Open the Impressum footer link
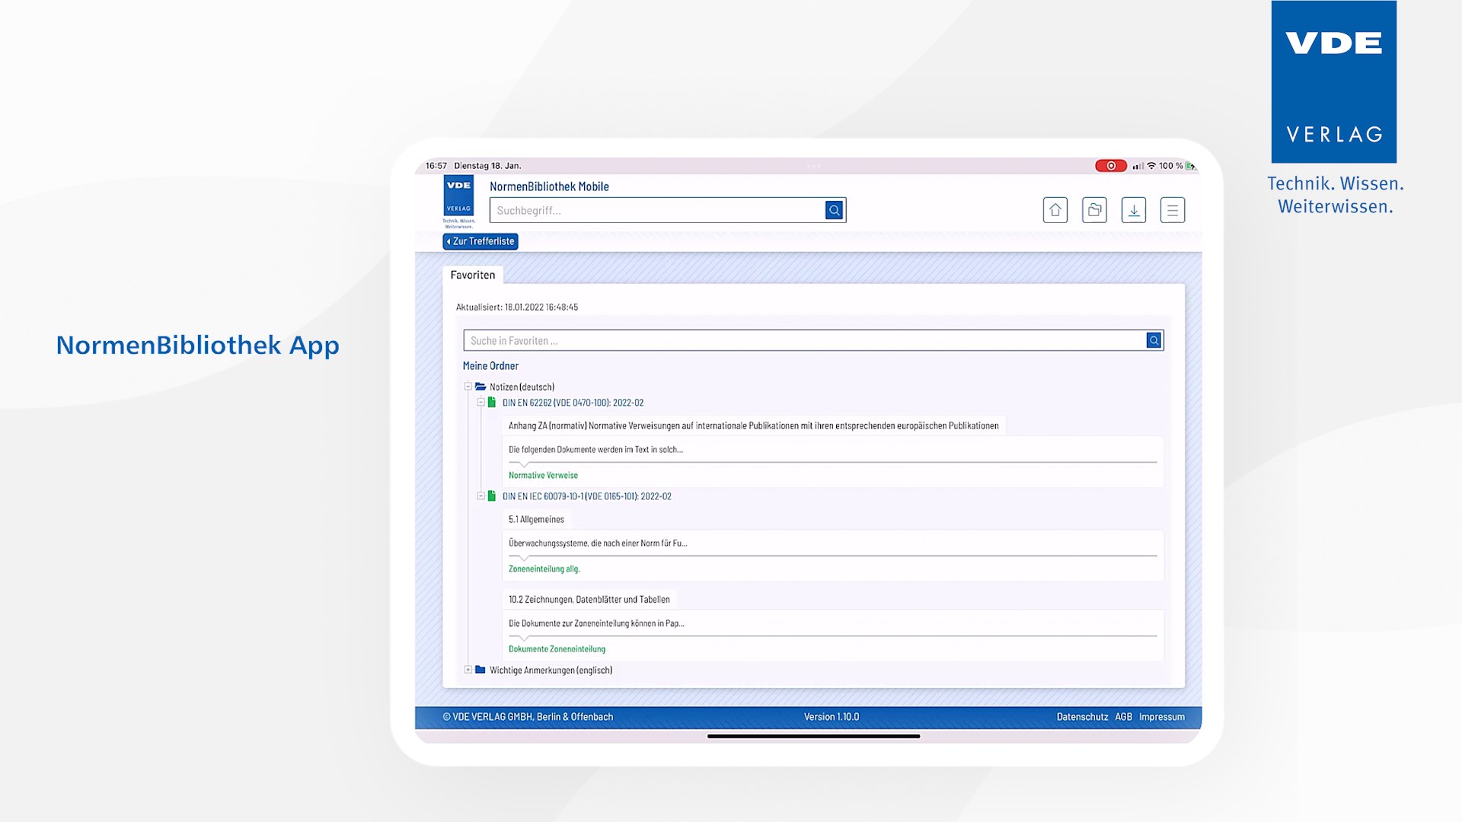The image size is (1462, 822). (x=1161, y=717)
